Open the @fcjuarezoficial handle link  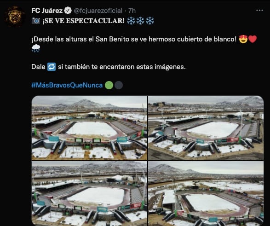(x=98, y=11)
